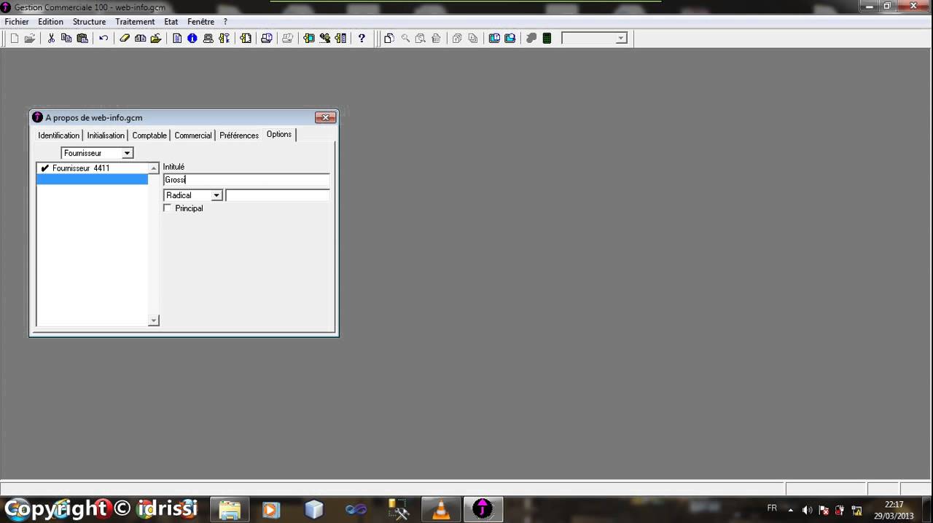The height and width of the screenshot is (523, 933).
Task: Open the ? help menu
Action: click(225, 22)
